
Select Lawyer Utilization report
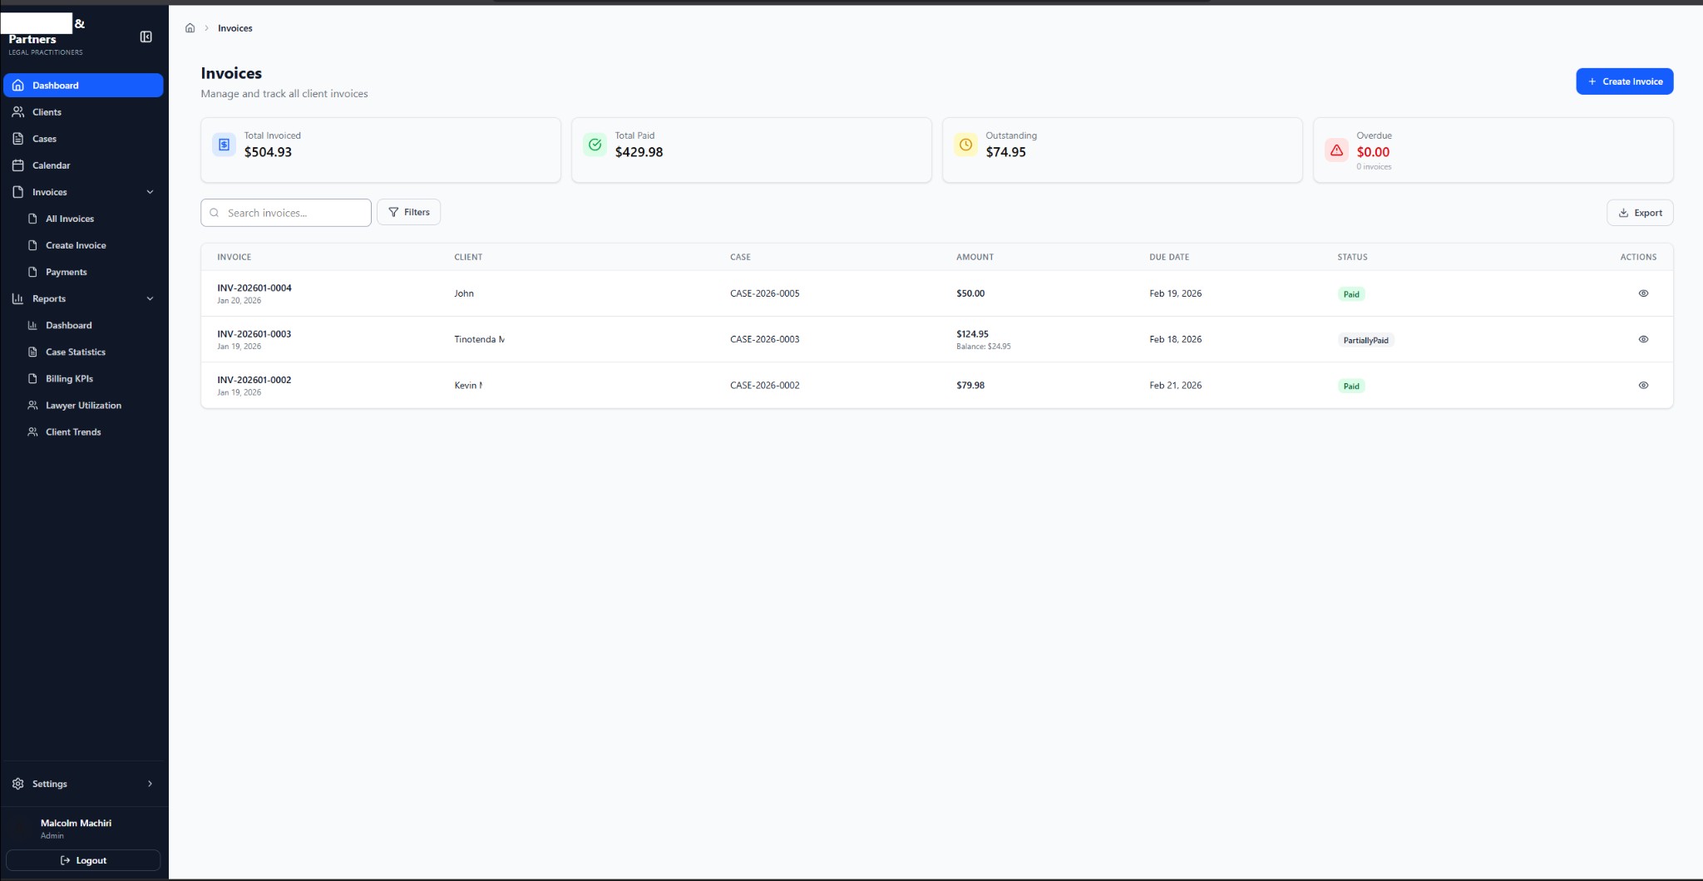83,405
